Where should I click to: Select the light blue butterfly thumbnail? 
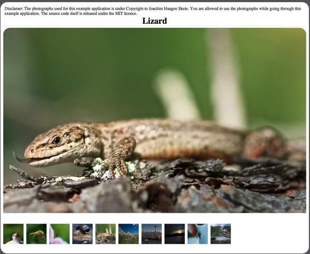coord(198,234)
